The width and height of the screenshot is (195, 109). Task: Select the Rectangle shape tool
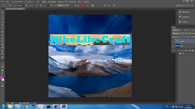coord(2,67)
